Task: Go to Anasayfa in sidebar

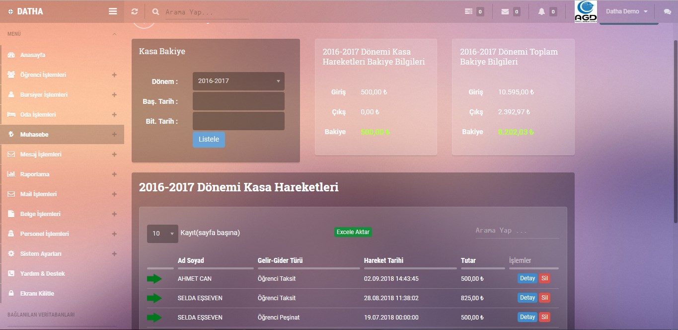Action: pos(33,55)
